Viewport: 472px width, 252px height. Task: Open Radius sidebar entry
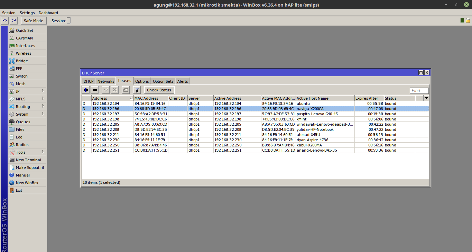pos(27,145)
